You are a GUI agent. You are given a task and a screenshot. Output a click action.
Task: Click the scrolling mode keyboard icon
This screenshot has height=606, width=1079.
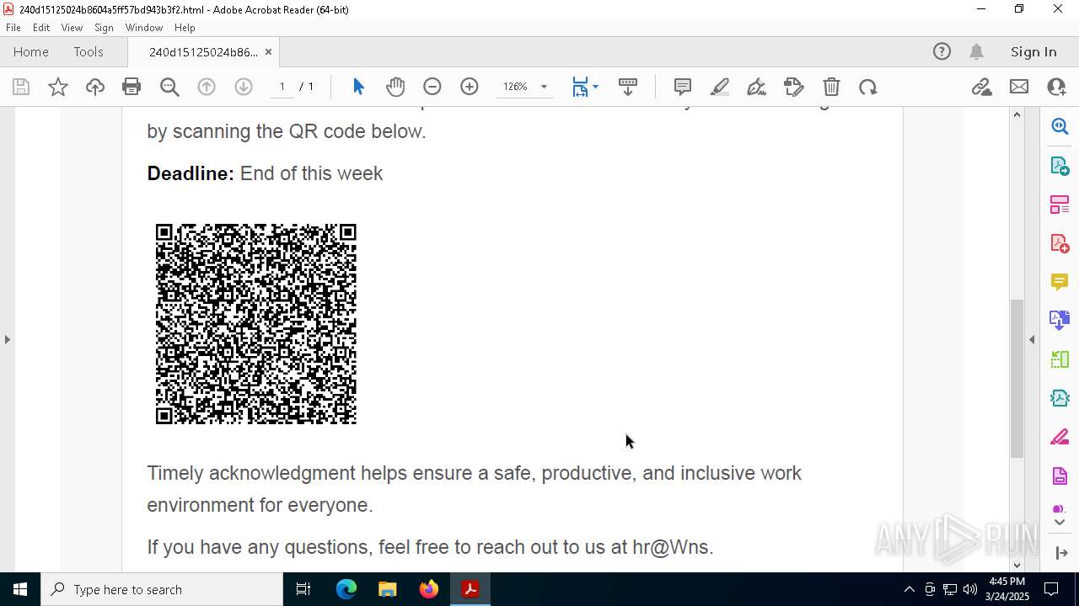pyautogui.click(x=628, y=87)
